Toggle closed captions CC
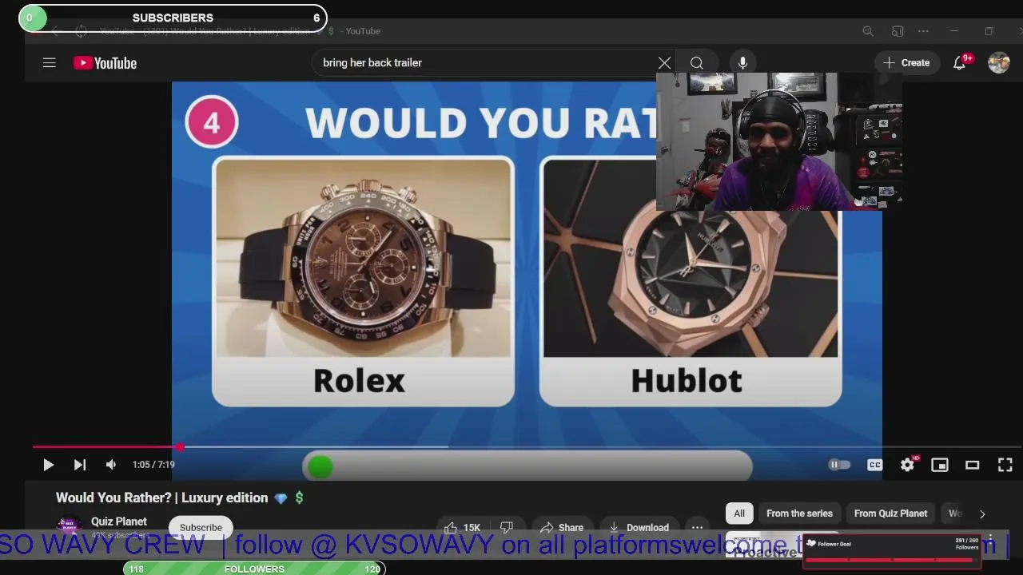This screenshot has height=575, width=1023. (875, 465)
